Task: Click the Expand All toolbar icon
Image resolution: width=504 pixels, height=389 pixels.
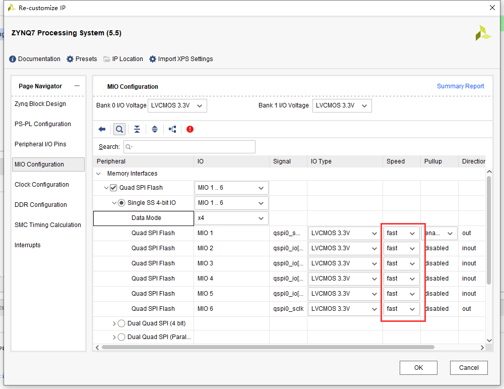Action: (155, 129)
